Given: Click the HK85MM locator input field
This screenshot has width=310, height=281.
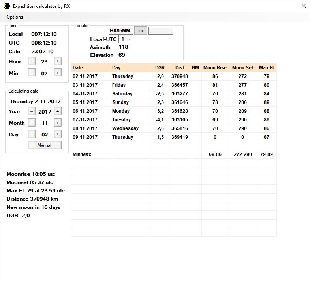Looking at the screenshot, I should (120, 31).
